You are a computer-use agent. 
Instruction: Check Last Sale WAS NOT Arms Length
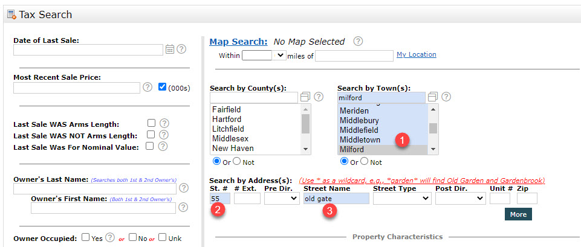151,135
